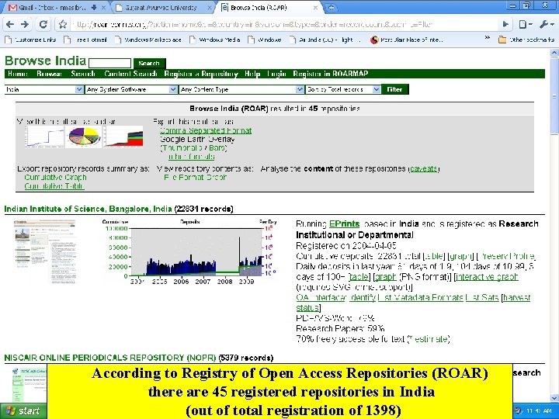Click the Go arrow beside address bar
The image size is (559, 419).
pyautogui.click(x=505, y=24)
